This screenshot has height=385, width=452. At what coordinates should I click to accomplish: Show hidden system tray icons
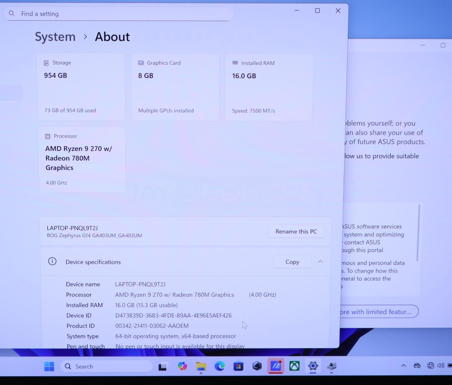[x=403, y=366]
